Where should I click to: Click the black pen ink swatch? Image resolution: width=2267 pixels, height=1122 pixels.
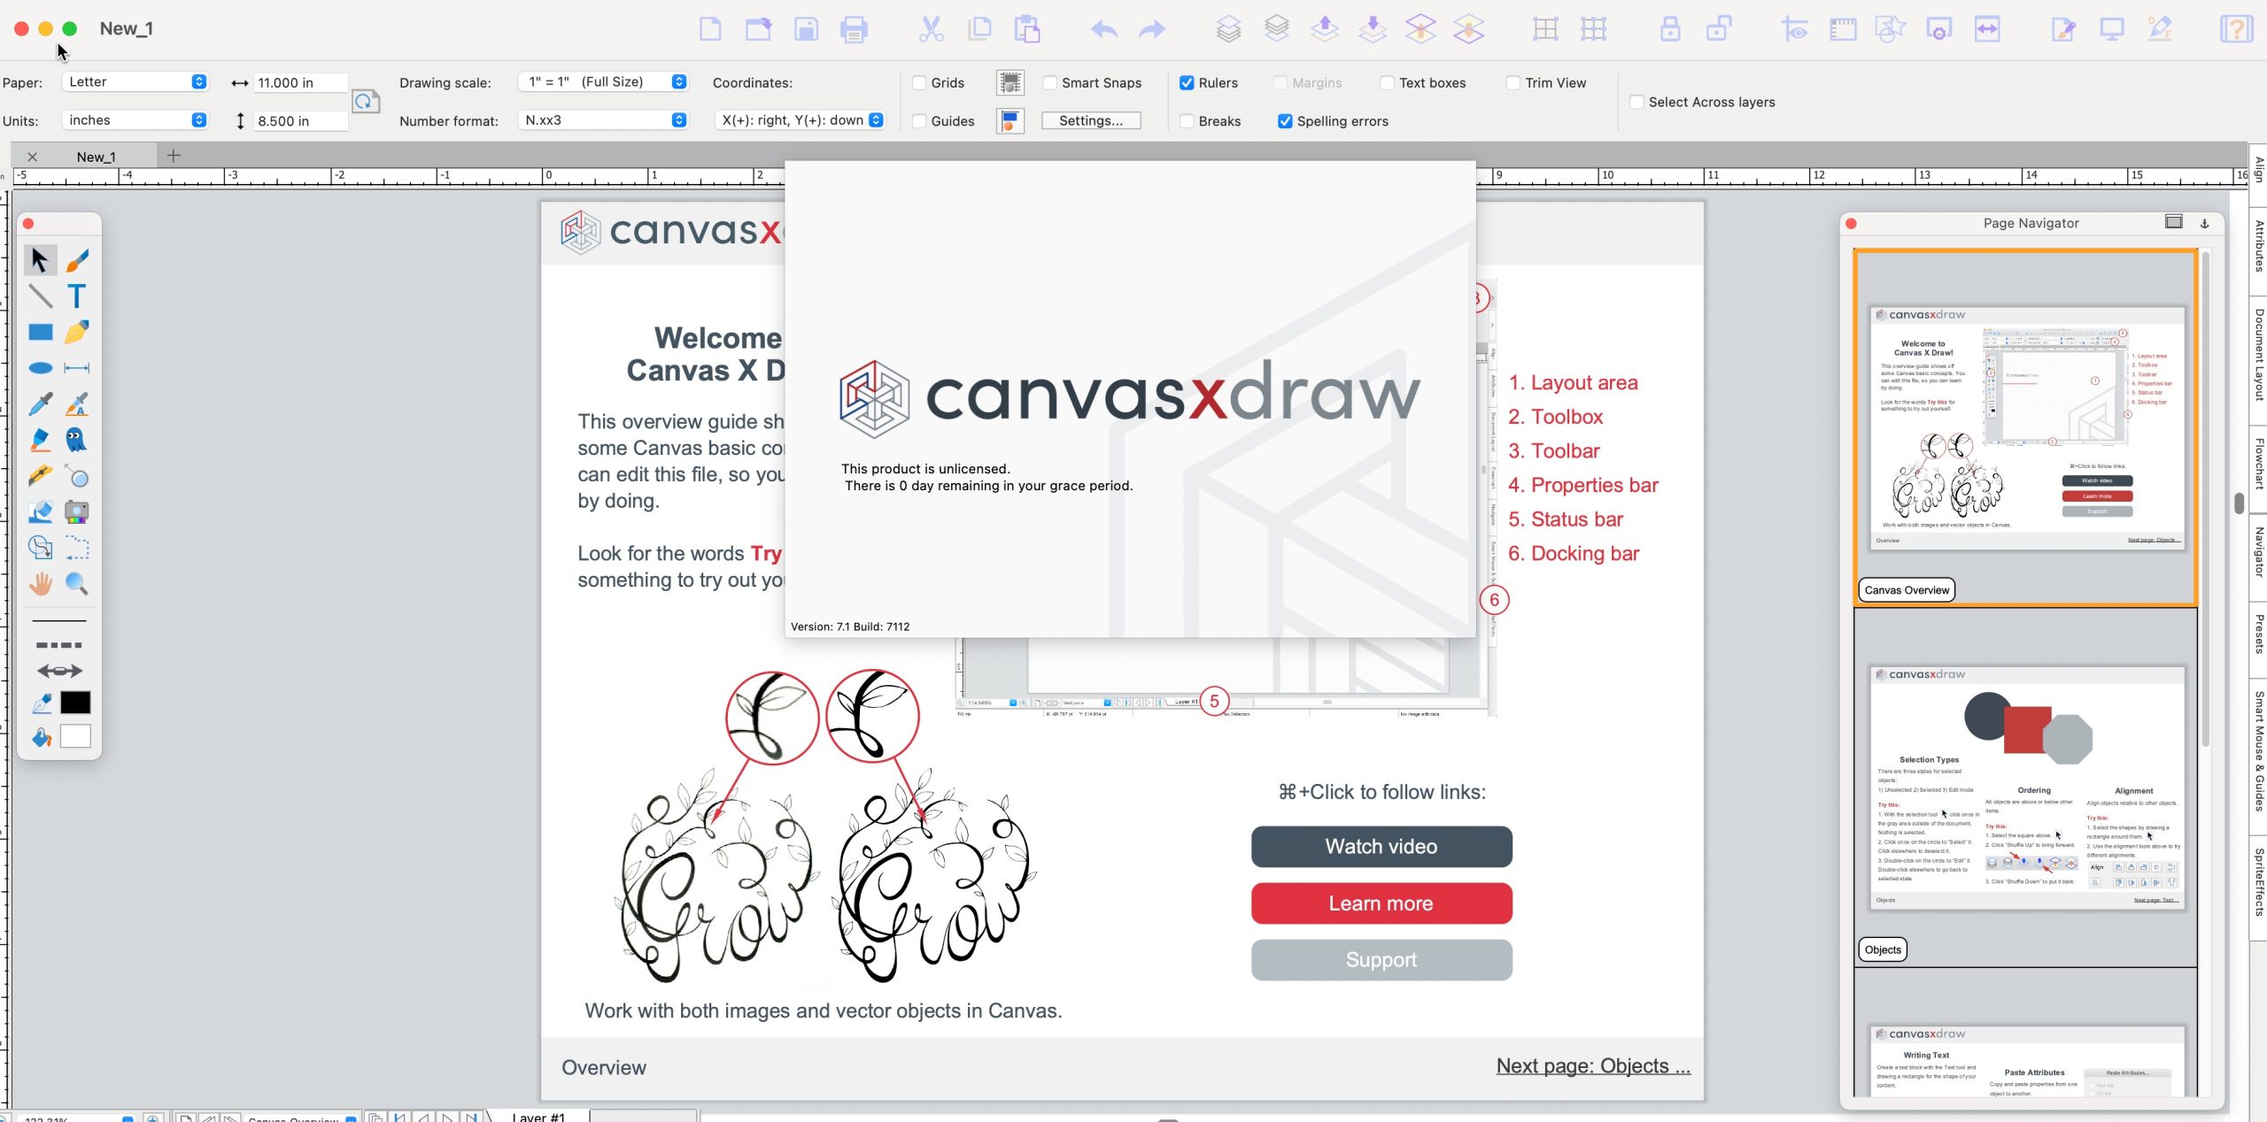tap(75, 703)
